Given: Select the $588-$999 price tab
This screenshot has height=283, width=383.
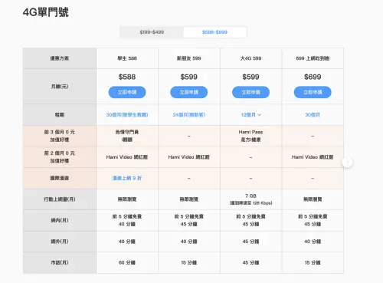Looking at the screenshot, I should 214,32.
